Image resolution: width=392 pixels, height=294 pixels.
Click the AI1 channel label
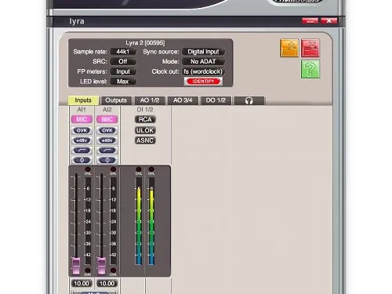[x=82, y=110]
